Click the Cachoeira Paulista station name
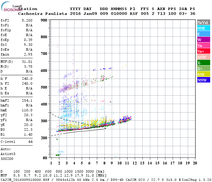Screen dimensions: 212x182 coord(42,14)
